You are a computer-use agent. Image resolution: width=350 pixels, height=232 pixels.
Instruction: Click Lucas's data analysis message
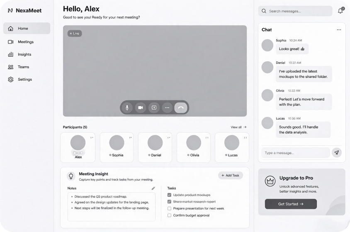click(303, 130)
